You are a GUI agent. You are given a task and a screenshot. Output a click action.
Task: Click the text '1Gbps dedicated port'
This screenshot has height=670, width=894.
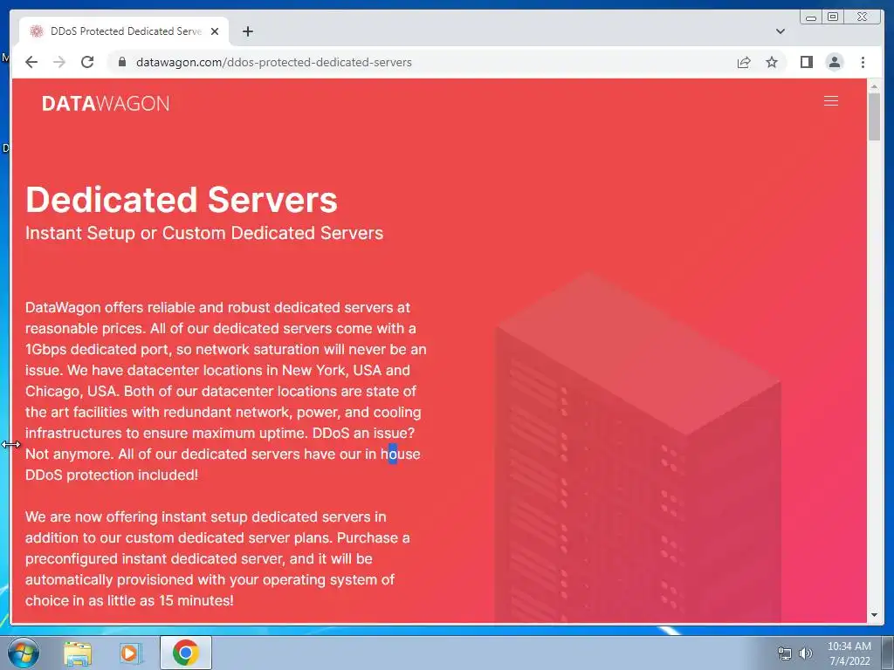[x=96, y=349]
